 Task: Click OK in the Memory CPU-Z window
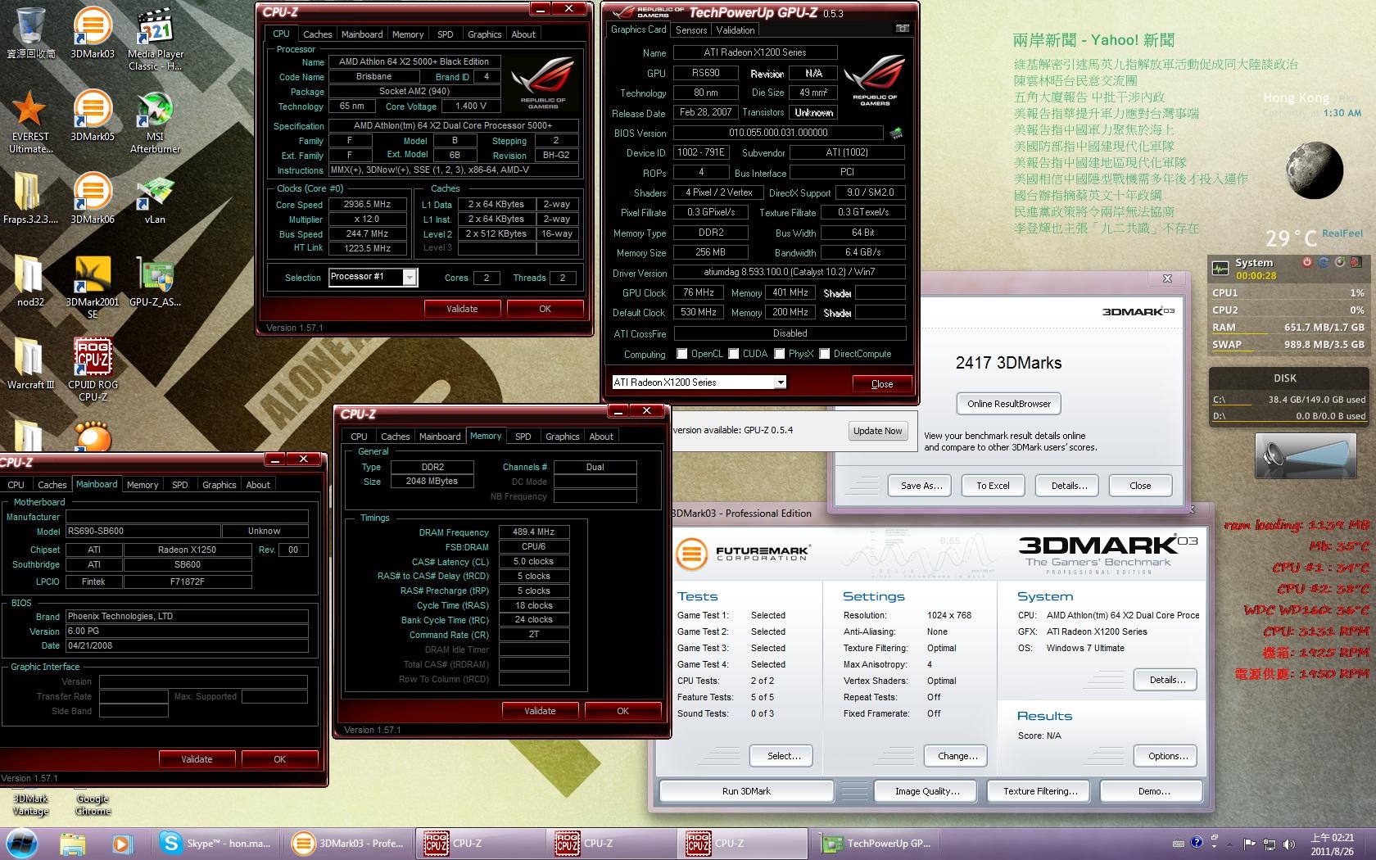click(623, 711)
